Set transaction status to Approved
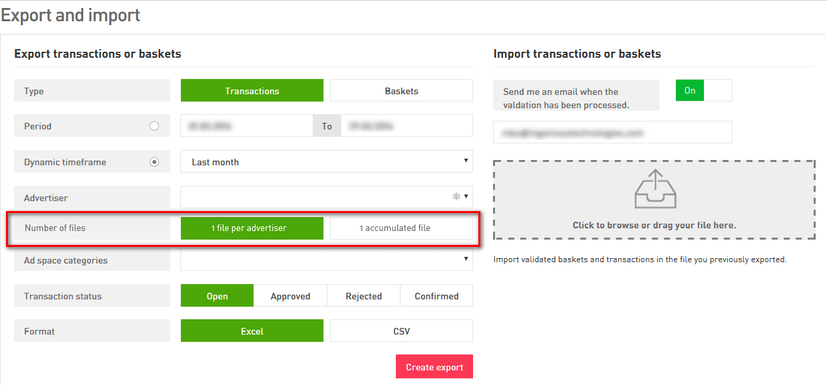Viewport: 827px width, 385px height. pyautogui.click(x=290, y=296)
